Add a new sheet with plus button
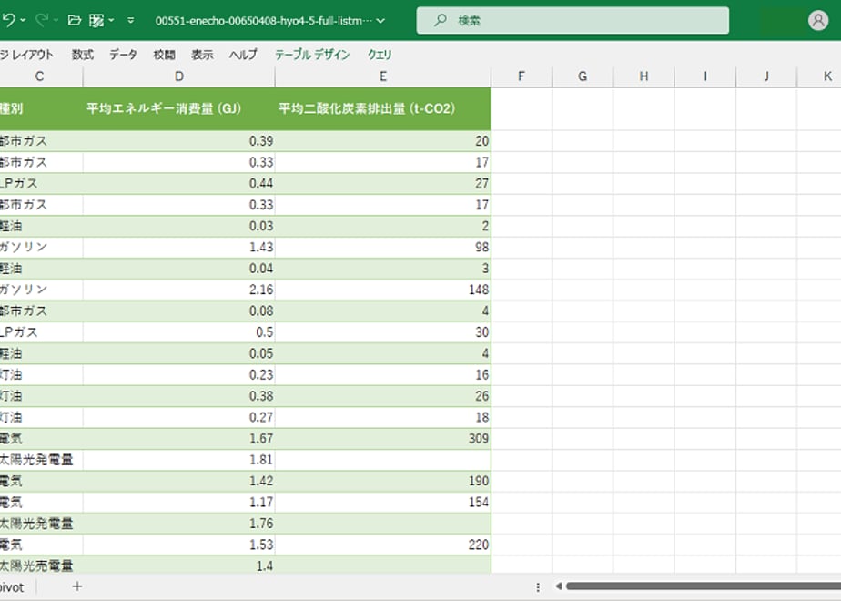 pos(77,586)
